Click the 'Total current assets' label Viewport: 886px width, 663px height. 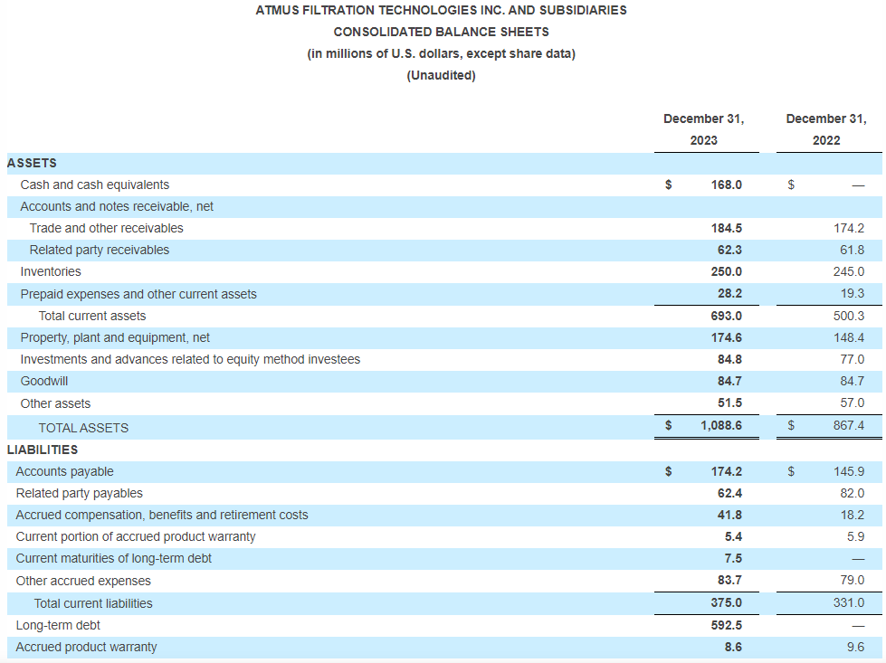pyautogui.click(x=92, y=316)
